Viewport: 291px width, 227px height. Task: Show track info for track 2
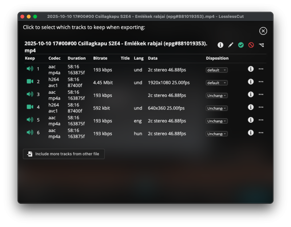click(x=251, y=81)
